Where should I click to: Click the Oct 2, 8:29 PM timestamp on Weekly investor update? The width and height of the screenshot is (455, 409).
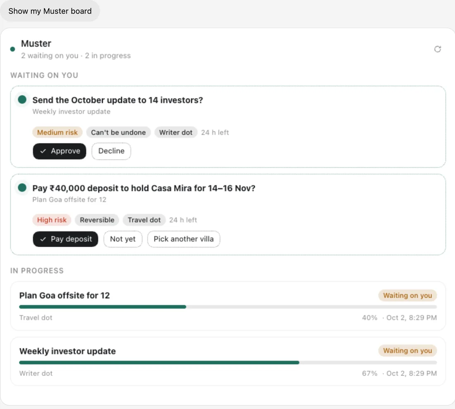click(412, 373)
